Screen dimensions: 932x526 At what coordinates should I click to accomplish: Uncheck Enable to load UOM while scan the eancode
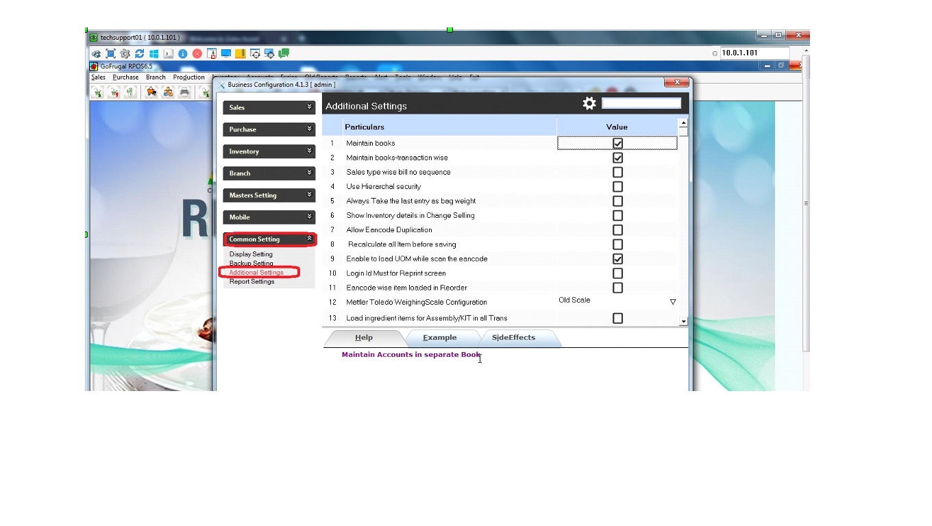pyautogui.click(x=617, y=259)
